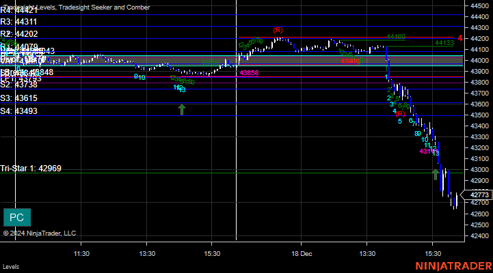The width and height of the screenshot is (493, 273).
Task: Click the 44500 price axis label
Action: coord(479,6)
